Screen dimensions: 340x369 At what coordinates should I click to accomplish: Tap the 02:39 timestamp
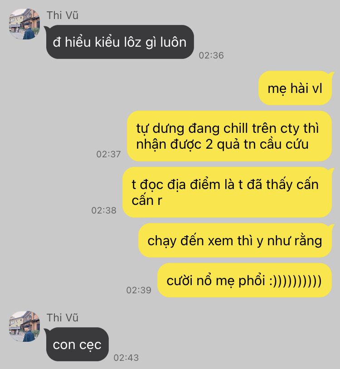pos(139,290)
